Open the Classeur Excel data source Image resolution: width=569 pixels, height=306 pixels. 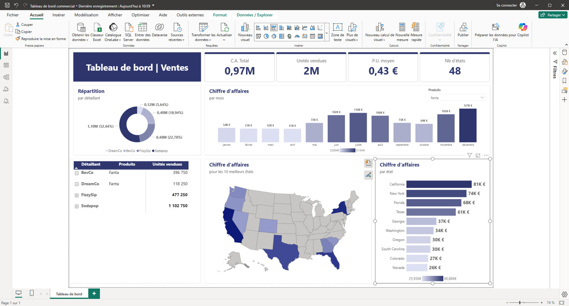click(96, 31)
